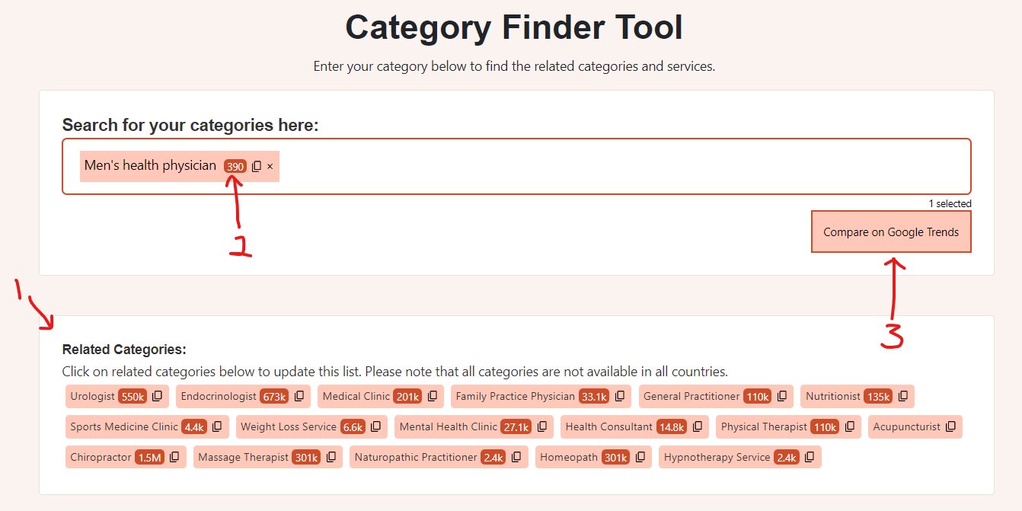Copy the Urologist category name

pos(158,396)
